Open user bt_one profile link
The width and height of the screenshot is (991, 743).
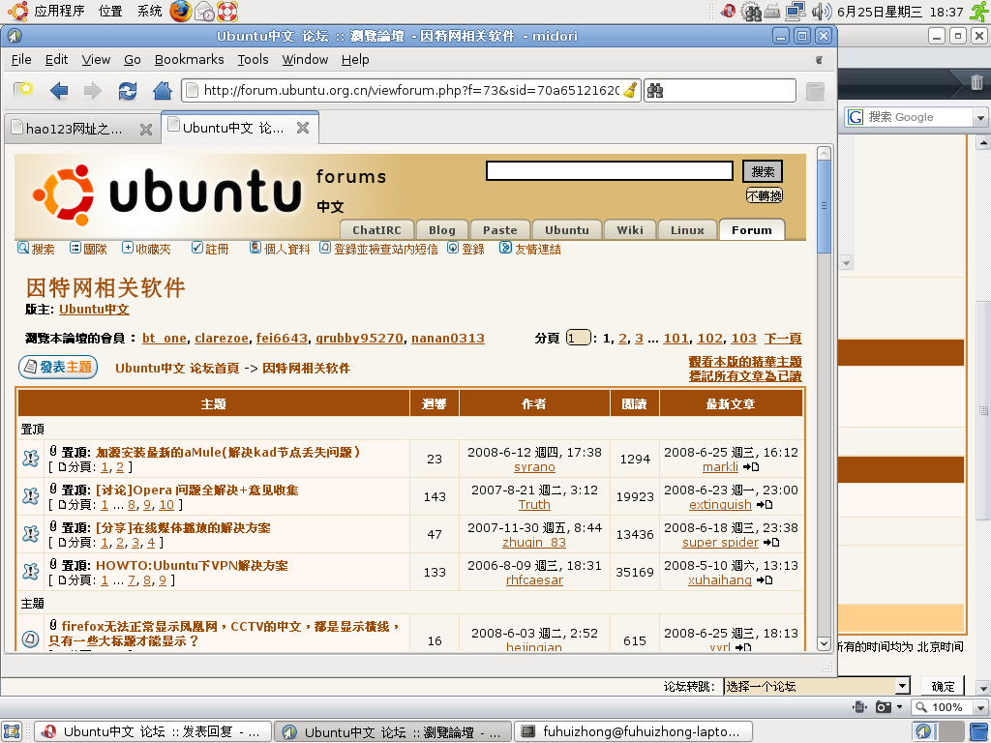pyautogui.click(x=165, y=339)
